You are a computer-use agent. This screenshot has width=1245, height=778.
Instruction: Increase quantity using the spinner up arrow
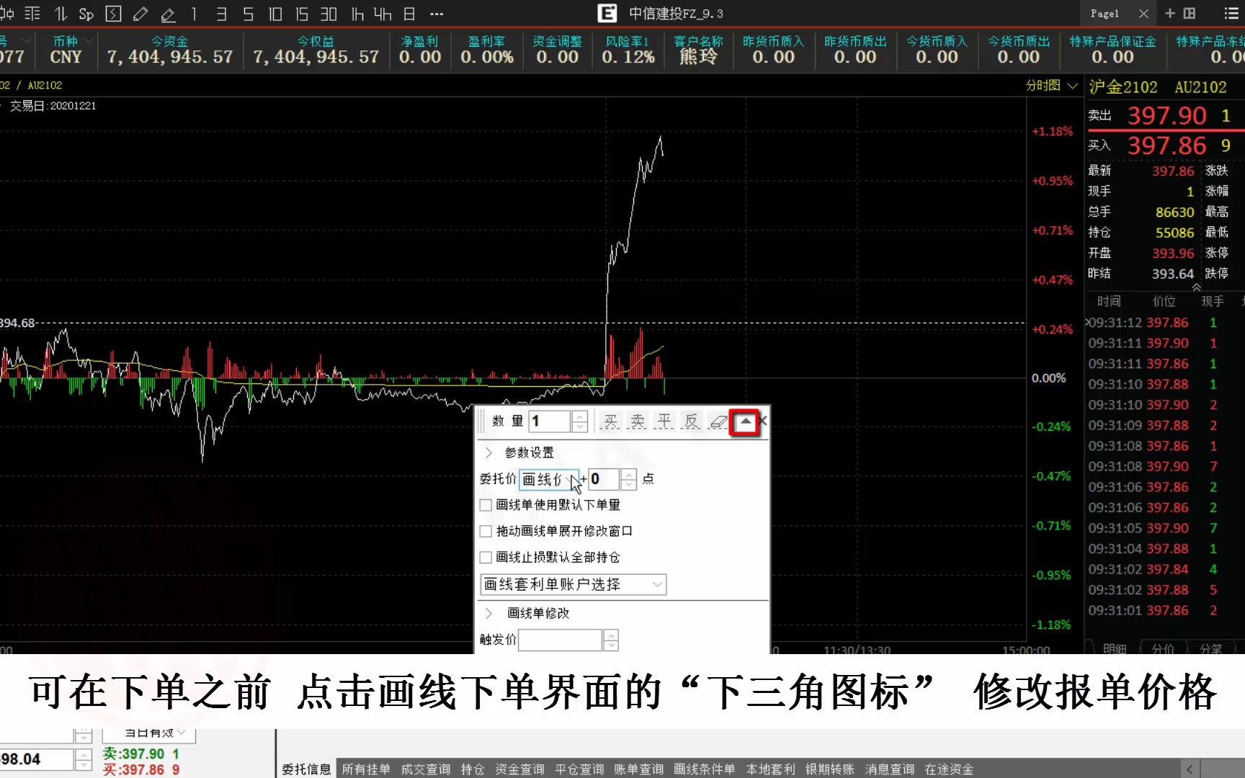click(x=579, y=416)
